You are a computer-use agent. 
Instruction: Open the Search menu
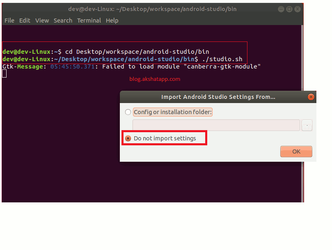[63, 20]
